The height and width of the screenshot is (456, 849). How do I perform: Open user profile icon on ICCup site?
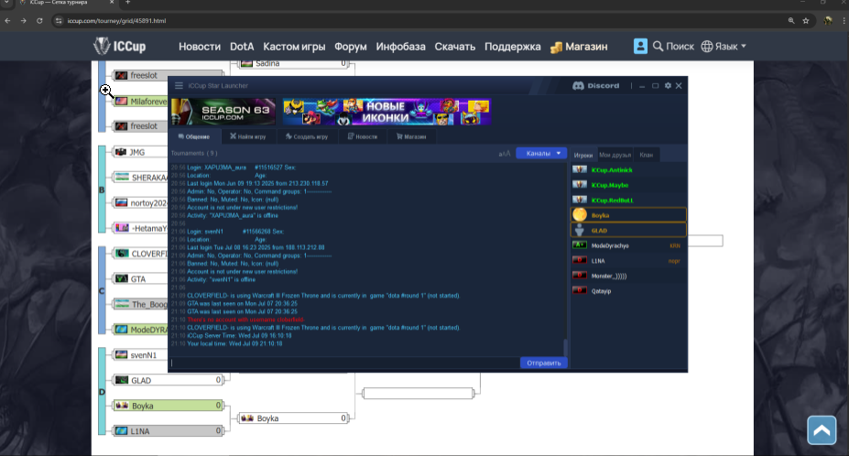click(x=640, y=46)
